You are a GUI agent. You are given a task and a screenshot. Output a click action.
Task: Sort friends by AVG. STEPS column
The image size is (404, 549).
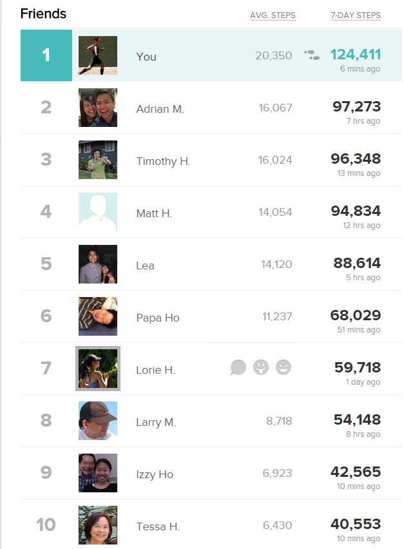coord(273,15)
